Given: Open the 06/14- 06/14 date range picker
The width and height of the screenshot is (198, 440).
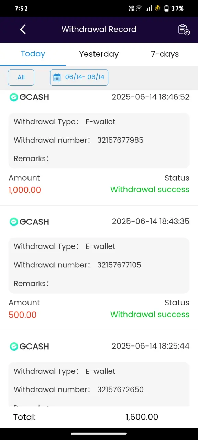Looking at the screenshot, I should pyautogui.click(x=79, y=77).
